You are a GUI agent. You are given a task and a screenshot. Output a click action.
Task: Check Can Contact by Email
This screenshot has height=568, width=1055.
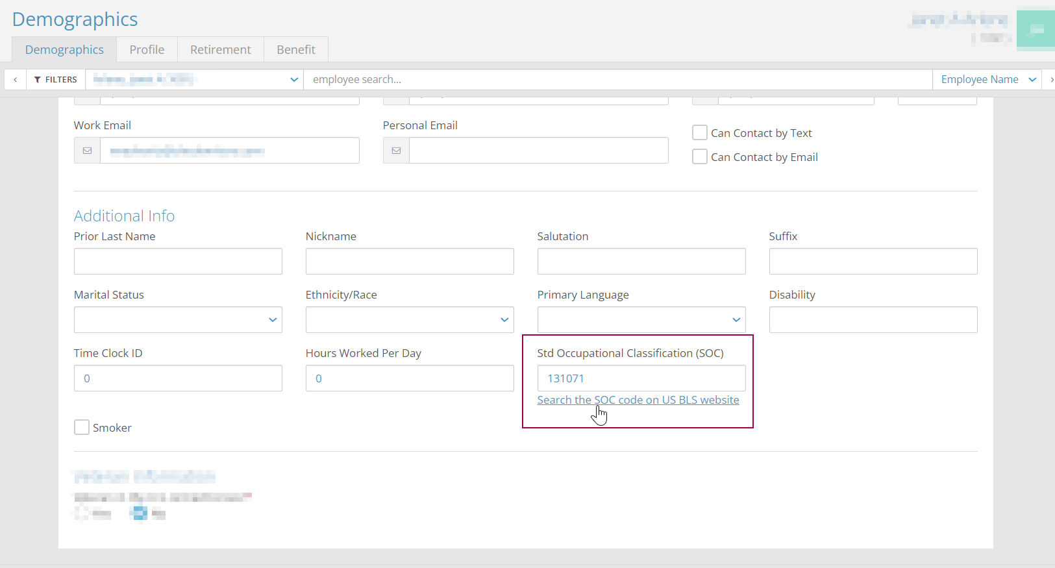coord(700,157)
